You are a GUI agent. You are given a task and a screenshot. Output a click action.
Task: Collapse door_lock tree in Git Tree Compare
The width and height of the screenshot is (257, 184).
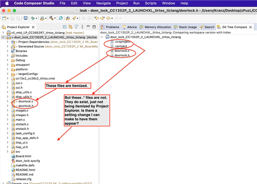tap(102, 37)
